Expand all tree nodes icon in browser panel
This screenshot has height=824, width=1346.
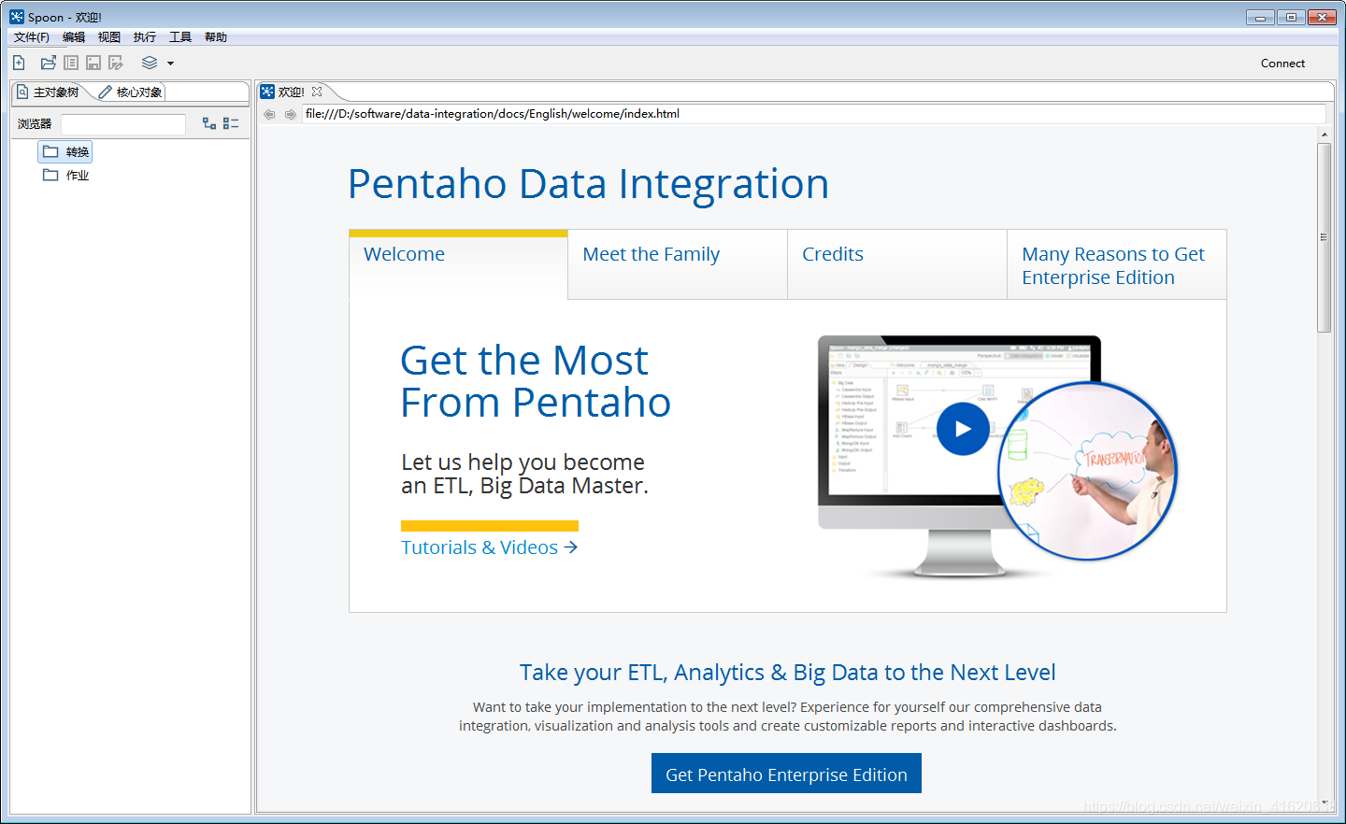[x=209, y=123]
